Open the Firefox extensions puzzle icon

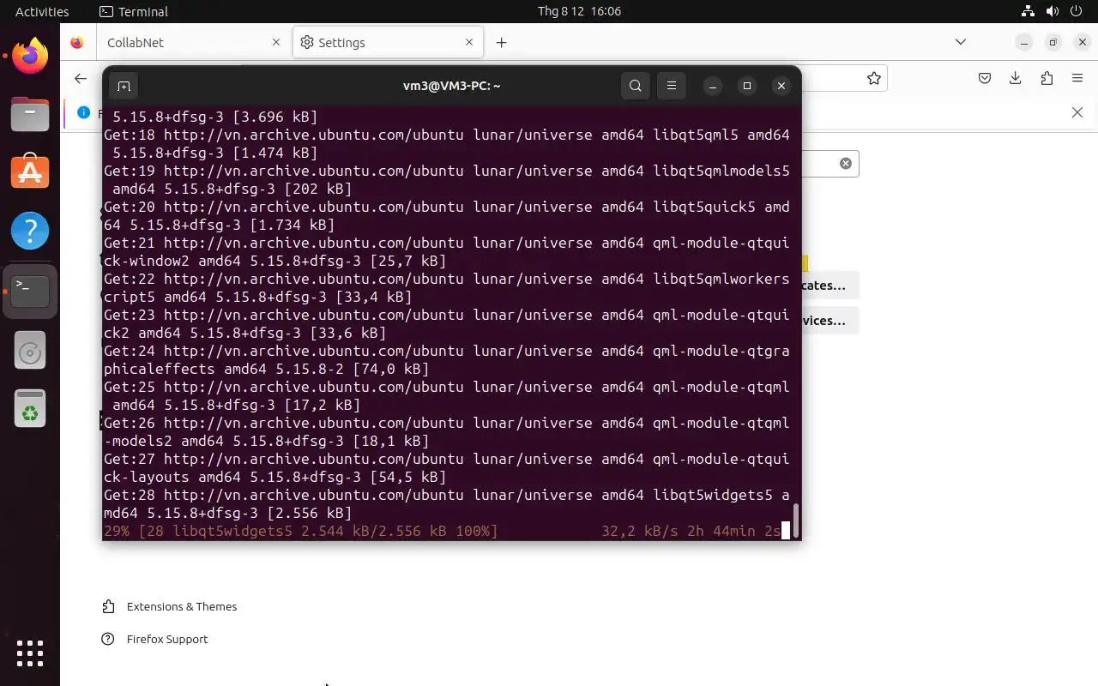tap(1047, 78)
